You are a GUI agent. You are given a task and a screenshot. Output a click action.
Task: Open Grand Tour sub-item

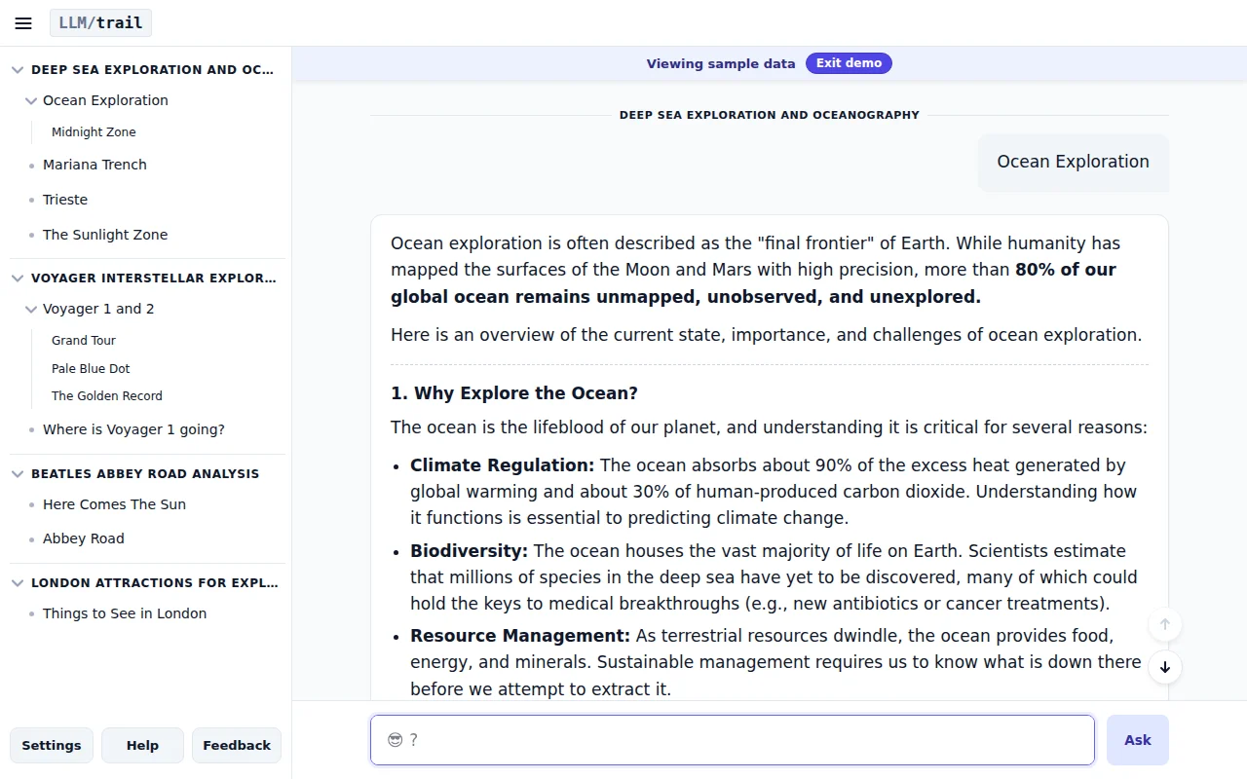point(84,341)
